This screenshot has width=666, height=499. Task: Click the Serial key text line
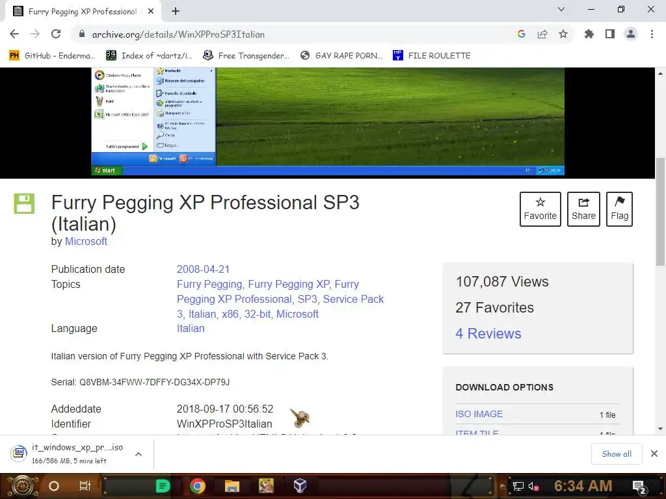point(140,382)
